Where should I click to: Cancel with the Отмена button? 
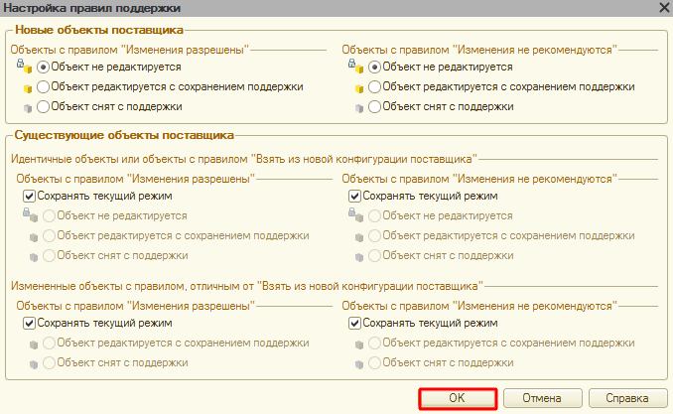pyautogui.click(x=543, y=398)
